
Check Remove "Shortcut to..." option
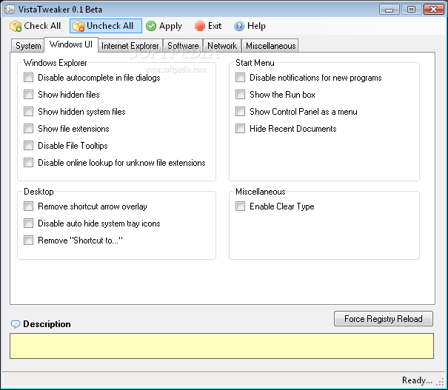pos(28,240)
